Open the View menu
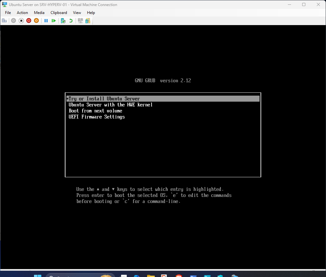 coord(77,13)
